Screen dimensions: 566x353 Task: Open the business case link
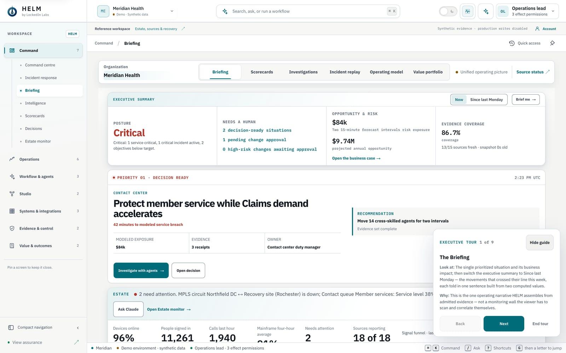coord(356,158)
